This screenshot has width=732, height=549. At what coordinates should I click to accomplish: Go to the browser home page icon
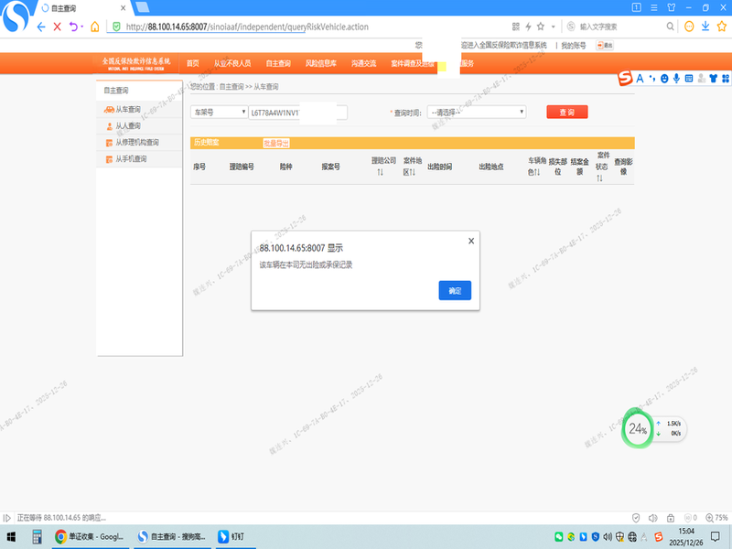95,27
